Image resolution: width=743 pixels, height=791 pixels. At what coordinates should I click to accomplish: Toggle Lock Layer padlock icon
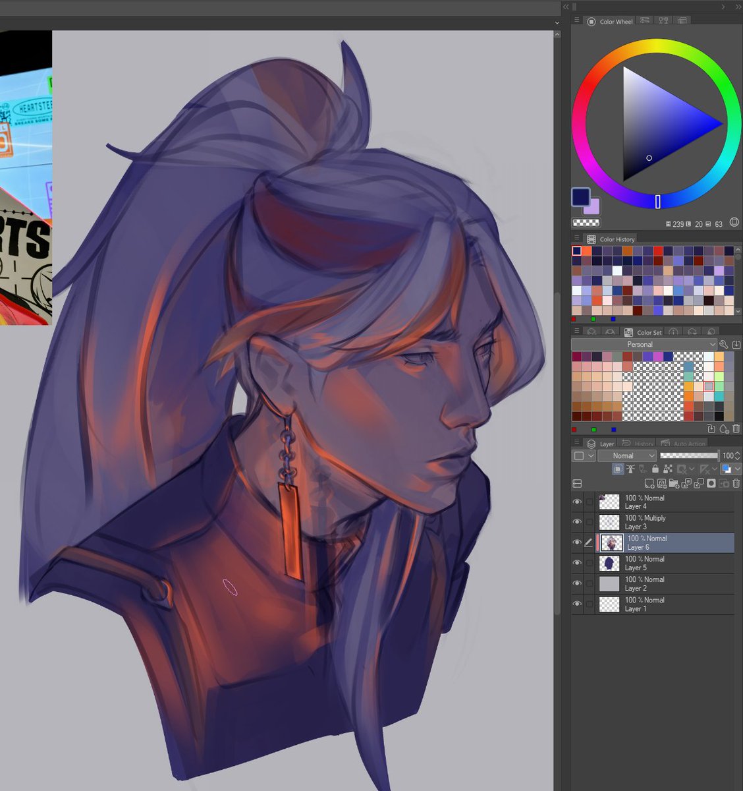tap(655, 469)
